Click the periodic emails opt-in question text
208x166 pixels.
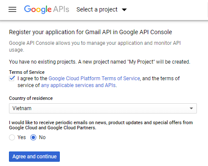(101, 125)
